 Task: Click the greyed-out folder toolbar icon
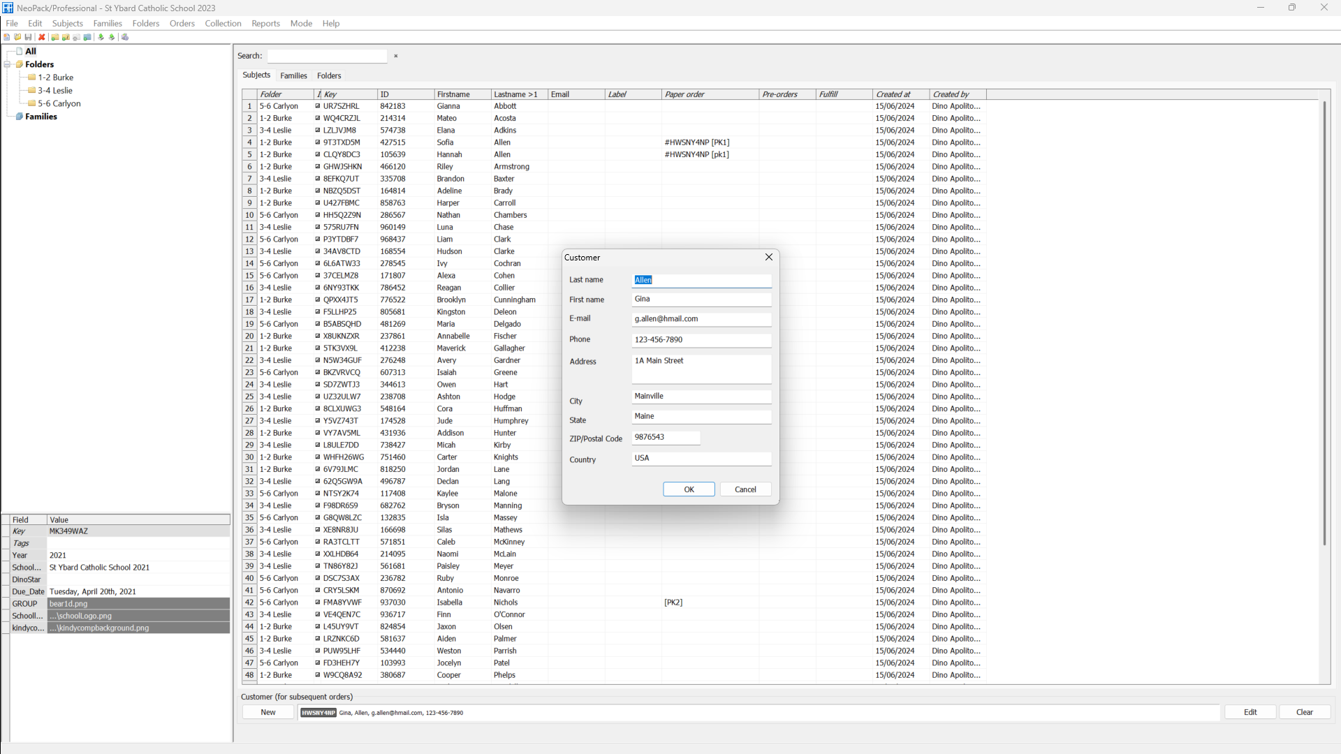coord(76,37)
